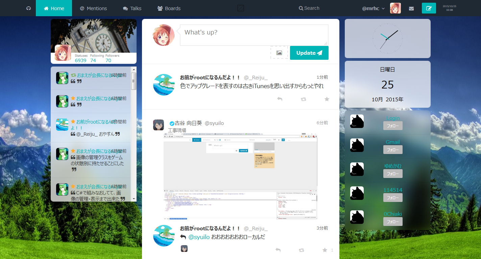Open the screenshot image in 工事現場 post
This screenshot has width=481, height=259.
(x=240, y=176)
